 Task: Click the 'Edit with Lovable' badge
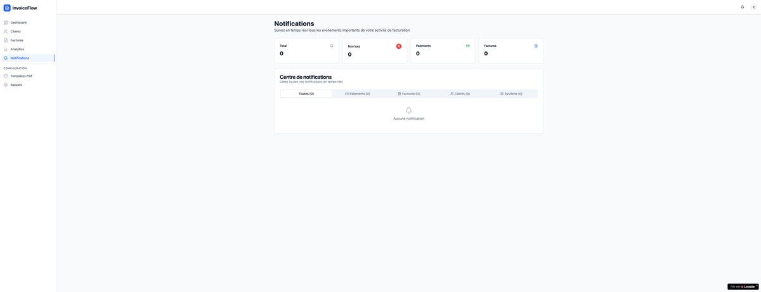[x=741, y=286]
